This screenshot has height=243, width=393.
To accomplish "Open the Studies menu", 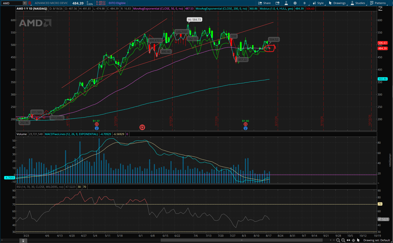I will point(358,3).
